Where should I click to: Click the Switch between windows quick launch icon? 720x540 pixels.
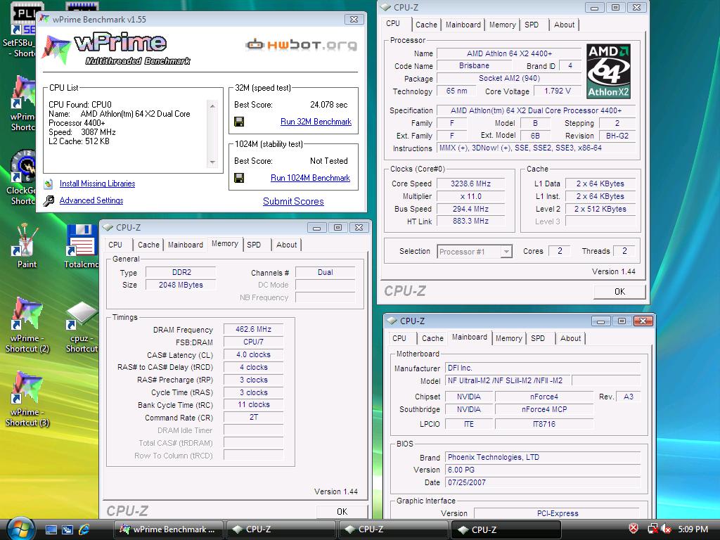tap(67, 529)
